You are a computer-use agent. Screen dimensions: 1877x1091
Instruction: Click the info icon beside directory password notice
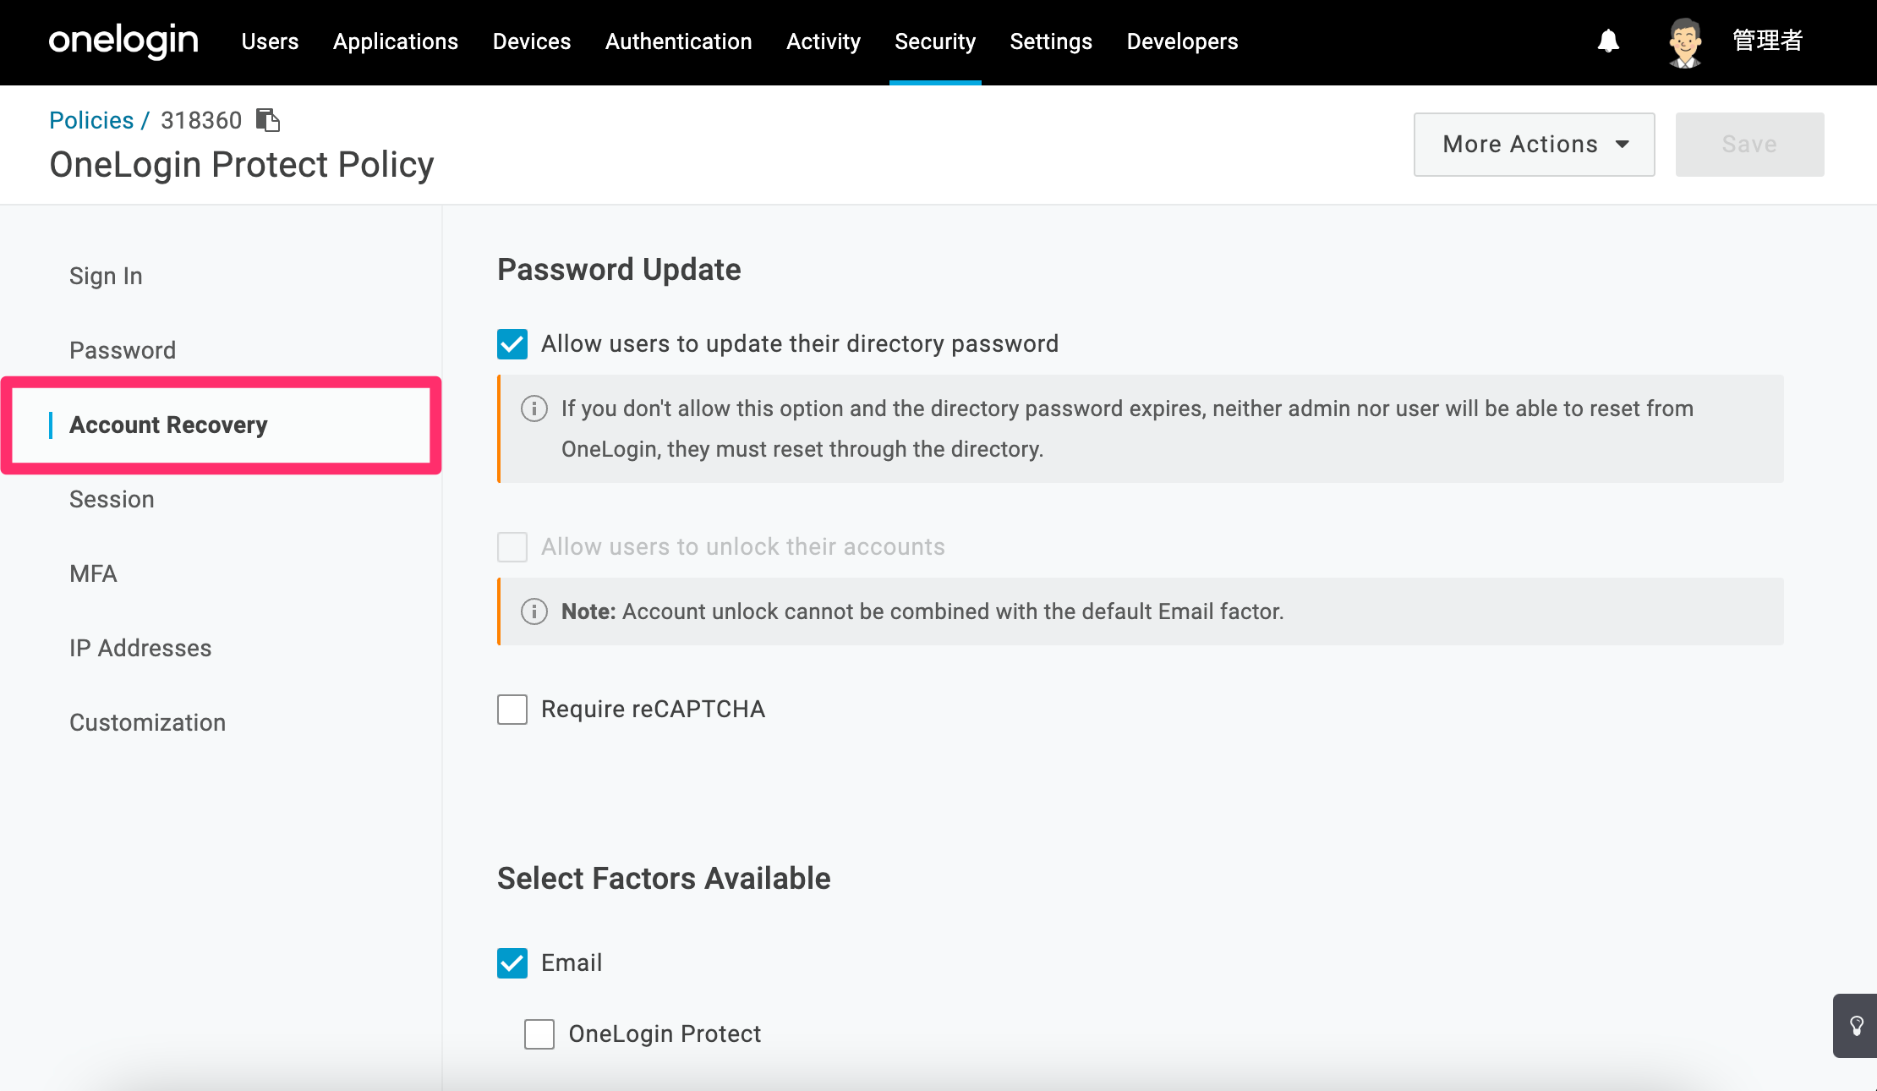coord(534,408)
